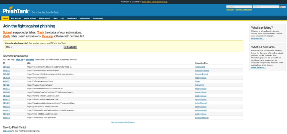Open the Cisco Talos Intelligence Group link
The width and height of the screenshot is (287, 134).
pyautogui.click(x=155, y=2)
